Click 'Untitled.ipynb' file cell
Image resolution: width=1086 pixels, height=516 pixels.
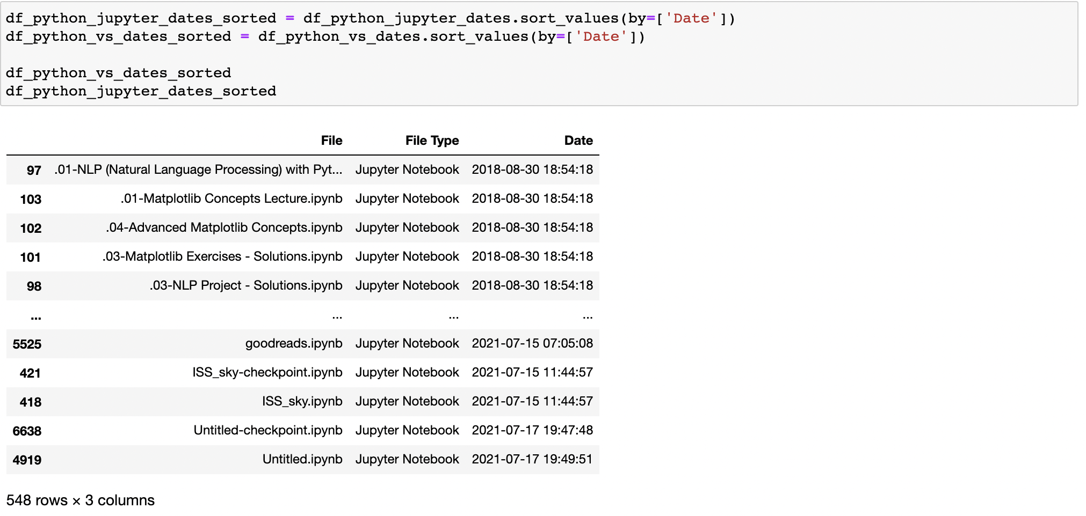click(302, 459)
